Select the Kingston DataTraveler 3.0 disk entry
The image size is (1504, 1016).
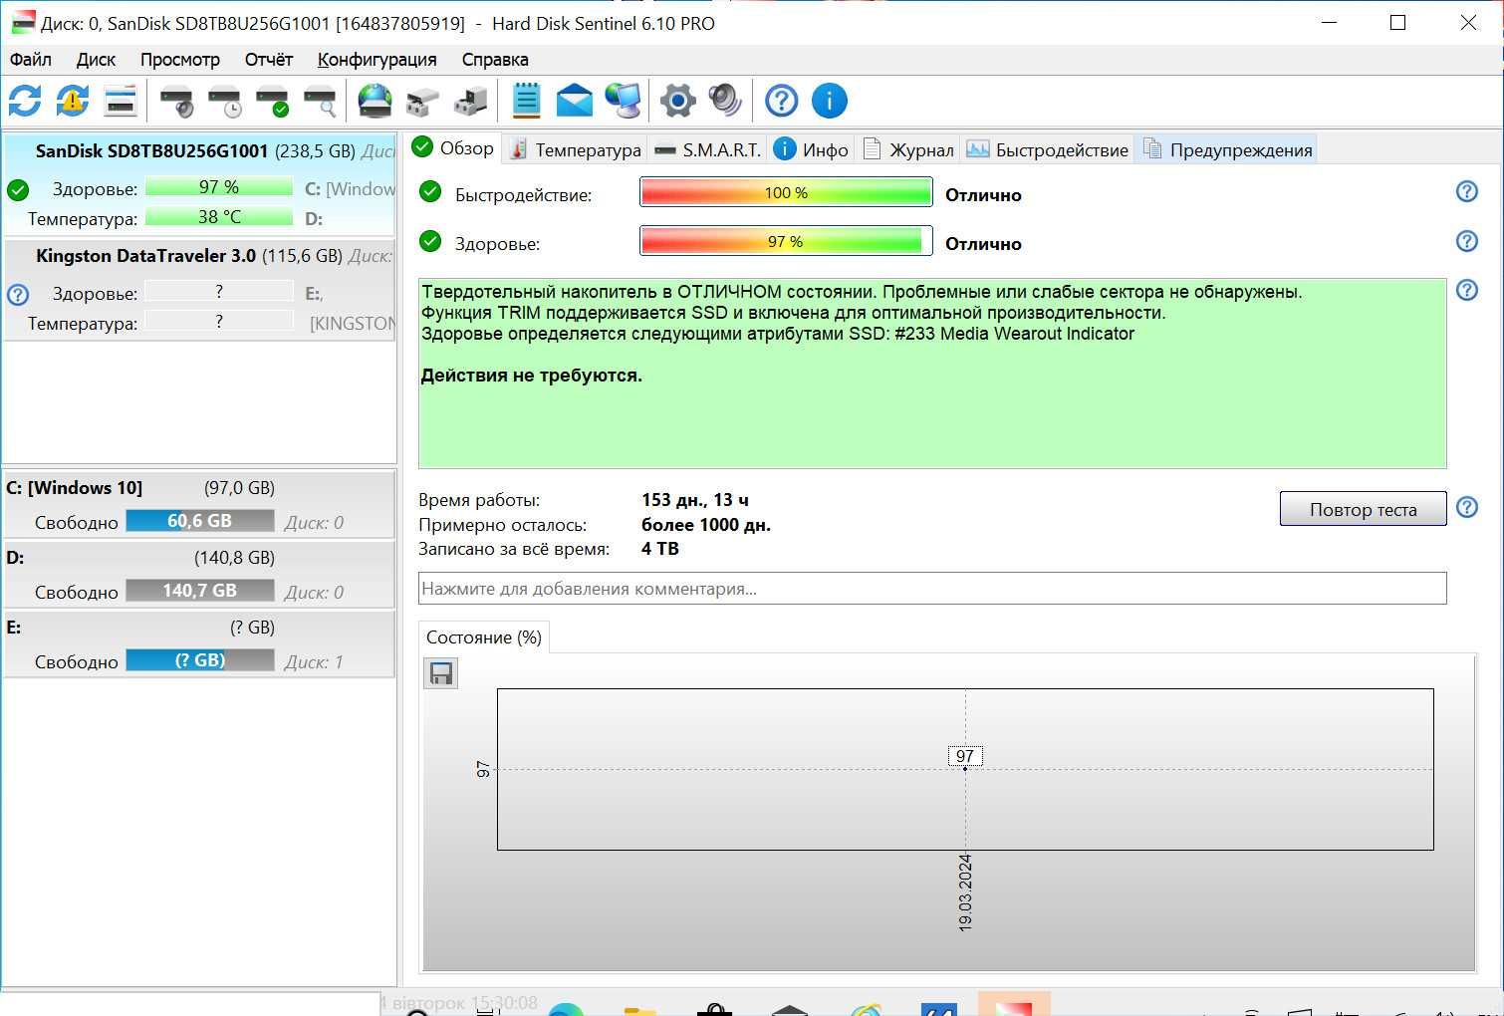point(199,290)
